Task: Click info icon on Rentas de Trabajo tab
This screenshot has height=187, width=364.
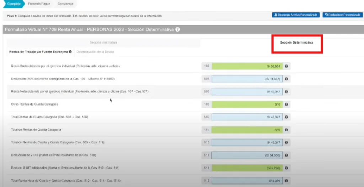Action: [70, 52]
